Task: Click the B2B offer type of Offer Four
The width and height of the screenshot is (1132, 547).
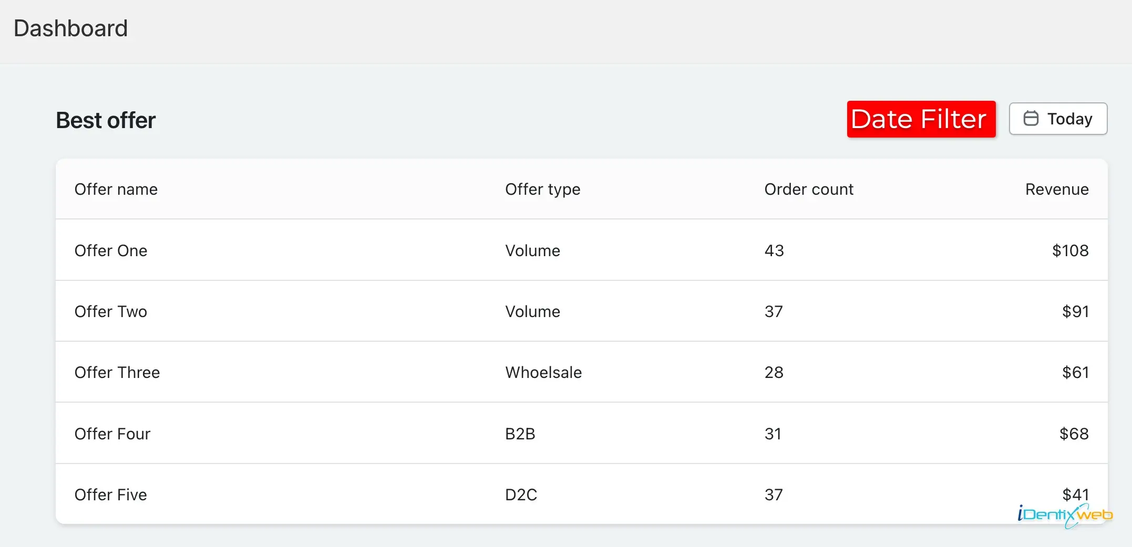Action: click(519, 433)
